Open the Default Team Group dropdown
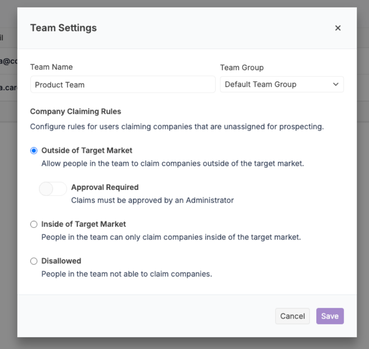This screenshot has width=369, height=349. tap(282, 84)
